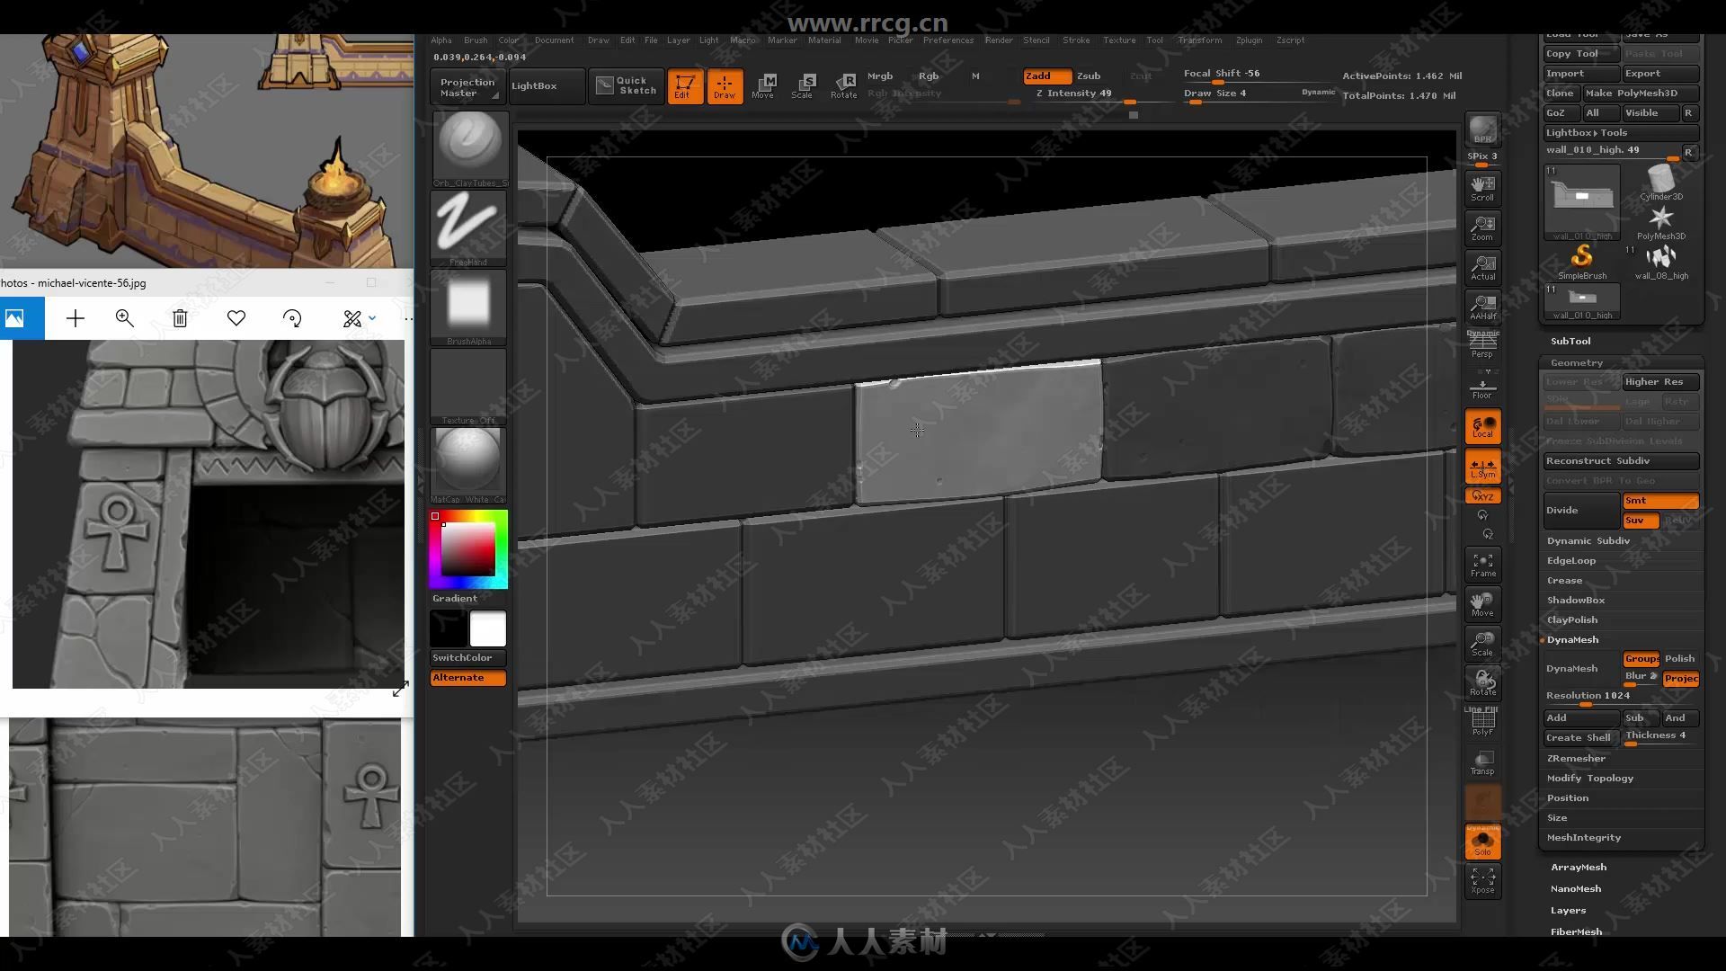Click the Edit mode button

(685, 85)
